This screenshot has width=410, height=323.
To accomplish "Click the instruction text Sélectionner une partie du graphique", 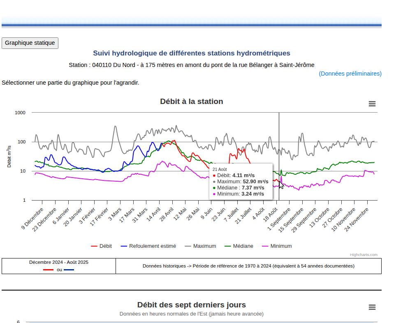I will (71, 83).
